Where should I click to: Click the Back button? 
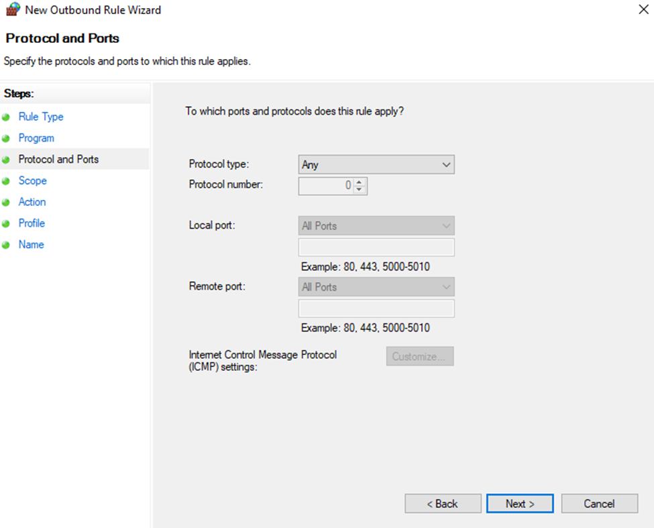pos(443,504)
